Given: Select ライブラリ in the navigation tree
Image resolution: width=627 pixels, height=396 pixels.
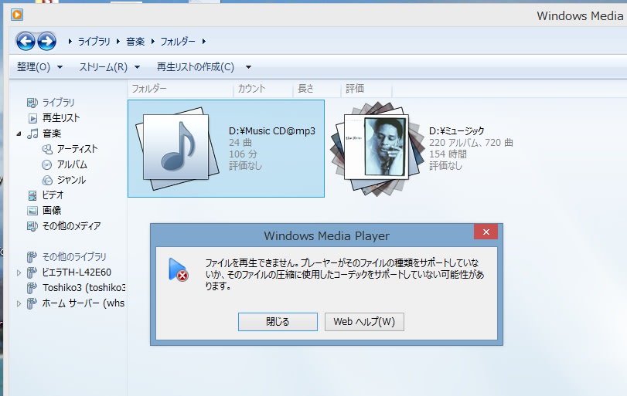Looking at the screenshot, I should pyautogui.click(x=59, y=103).
